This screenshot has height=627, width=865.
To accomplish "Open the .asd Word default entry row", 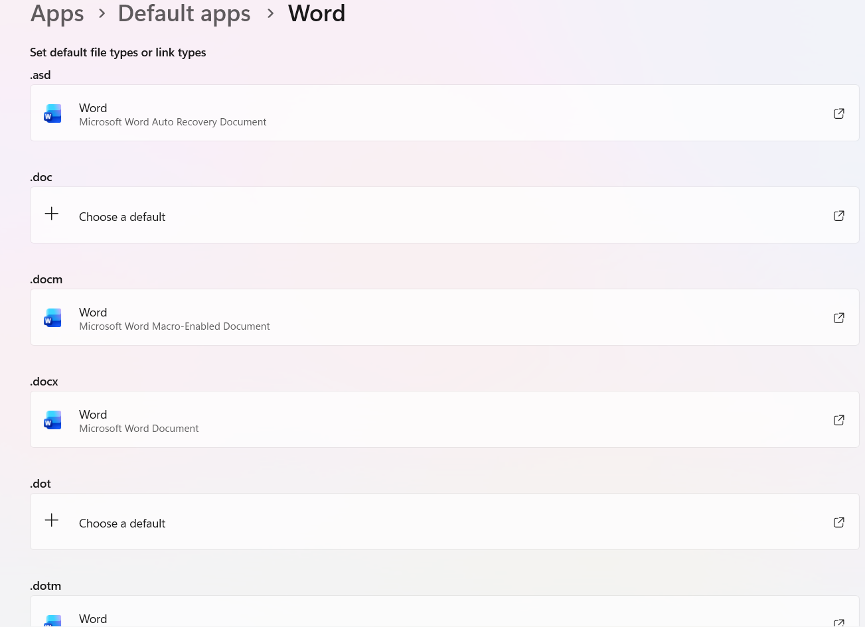I will point(398,113).
